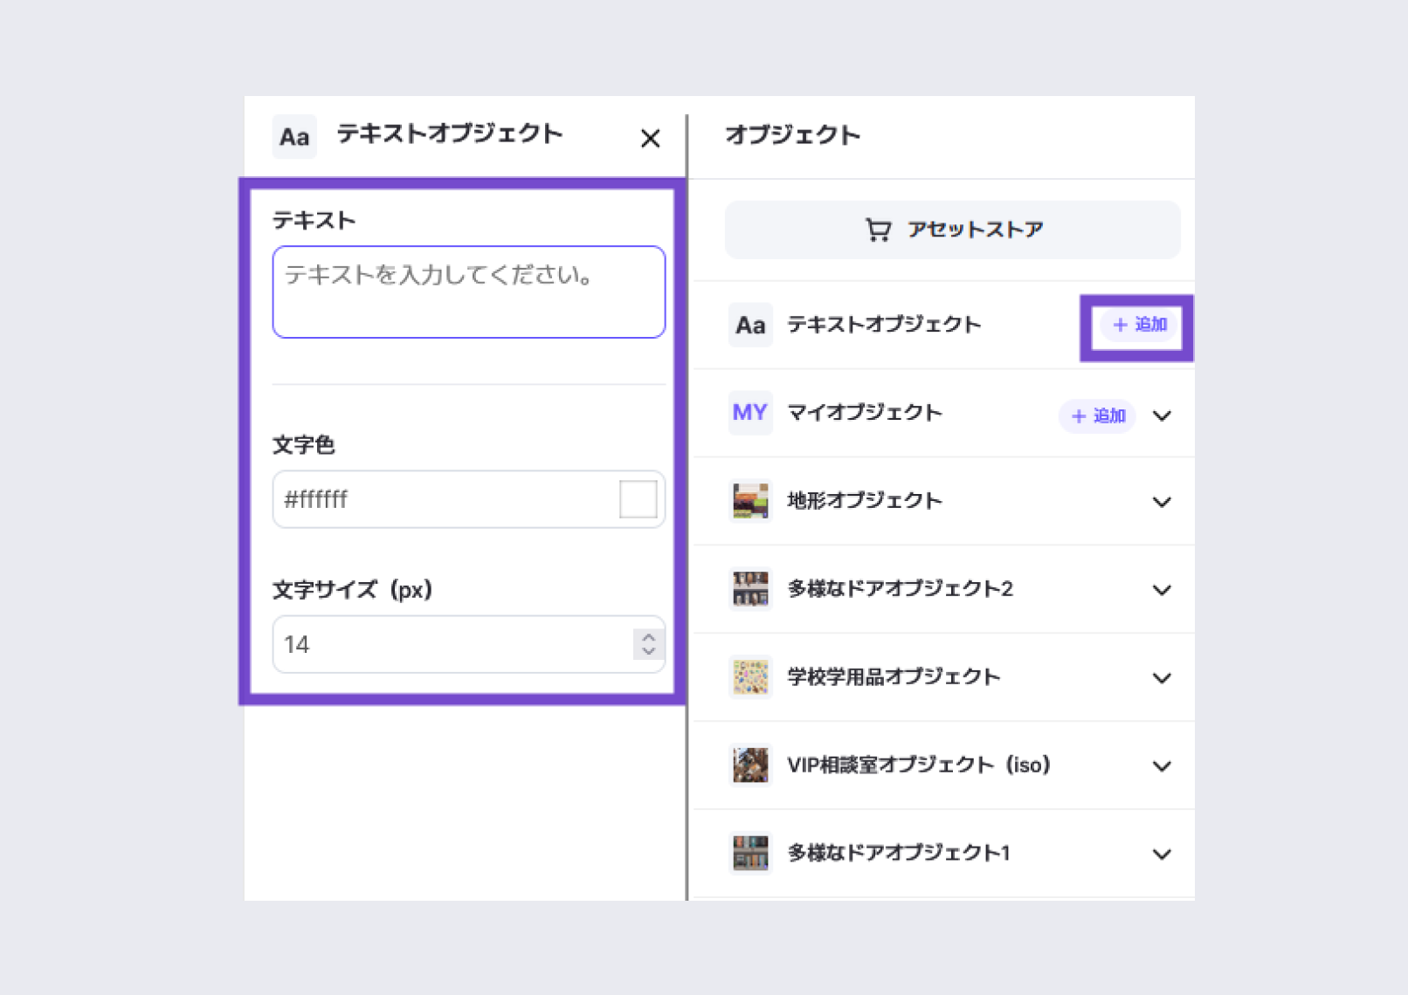Click the Aa icon in Text Object header

294,137
